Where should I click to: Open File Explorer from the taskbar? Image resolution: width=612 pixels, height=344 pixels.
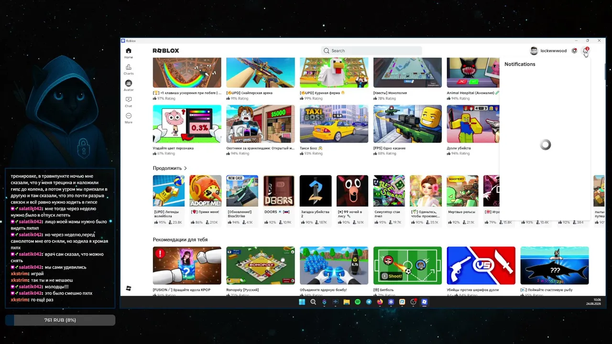[346, 302]
